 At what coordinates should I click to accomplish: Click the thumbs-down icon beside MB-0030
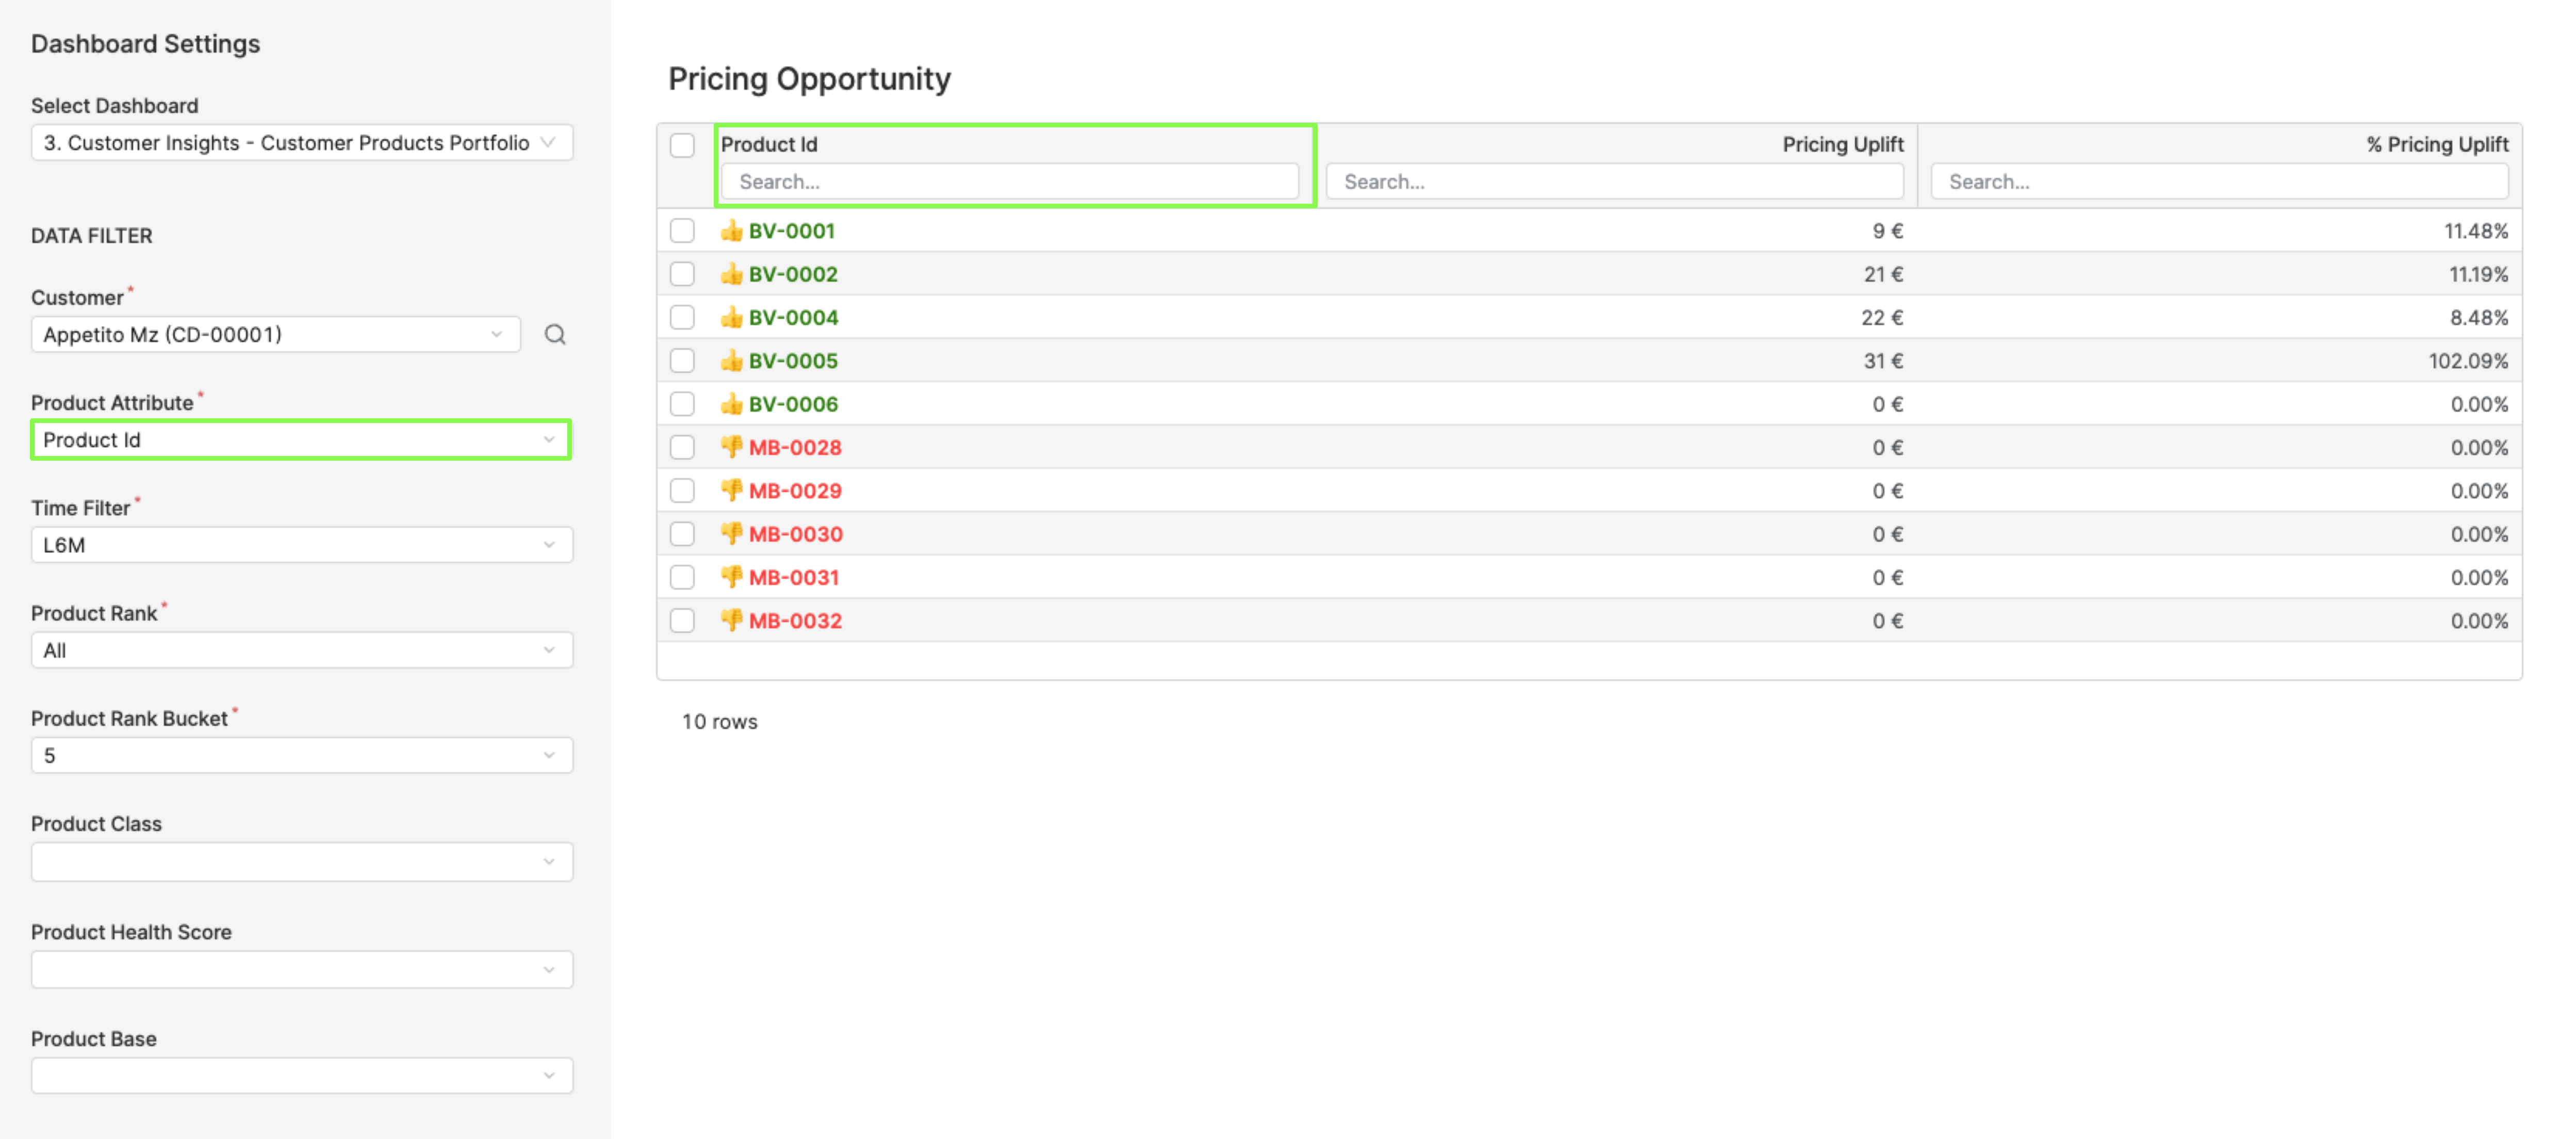[730, 534]
